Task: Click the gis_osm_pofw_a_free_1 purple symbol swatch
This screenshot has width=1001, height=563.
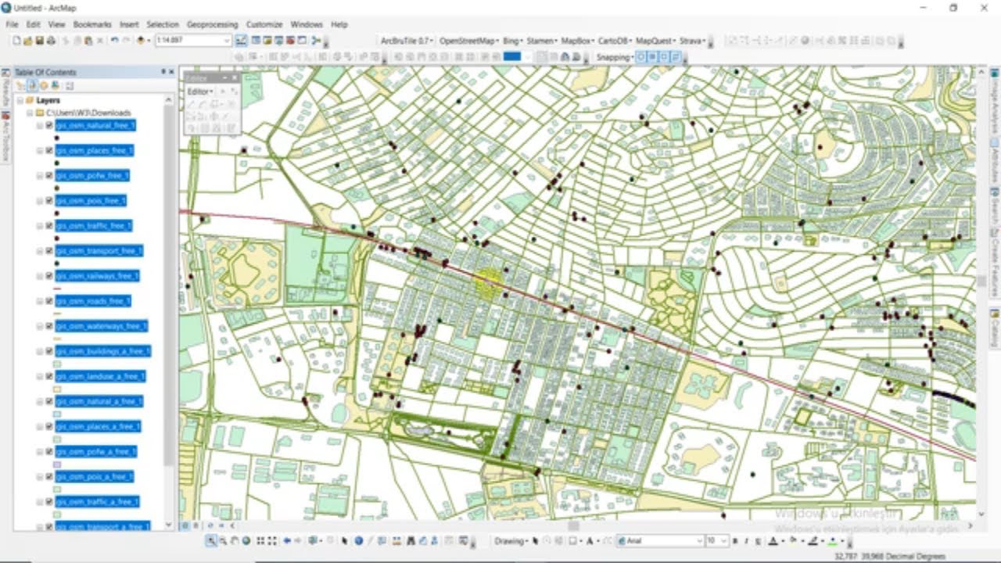Action: point(57,464)
